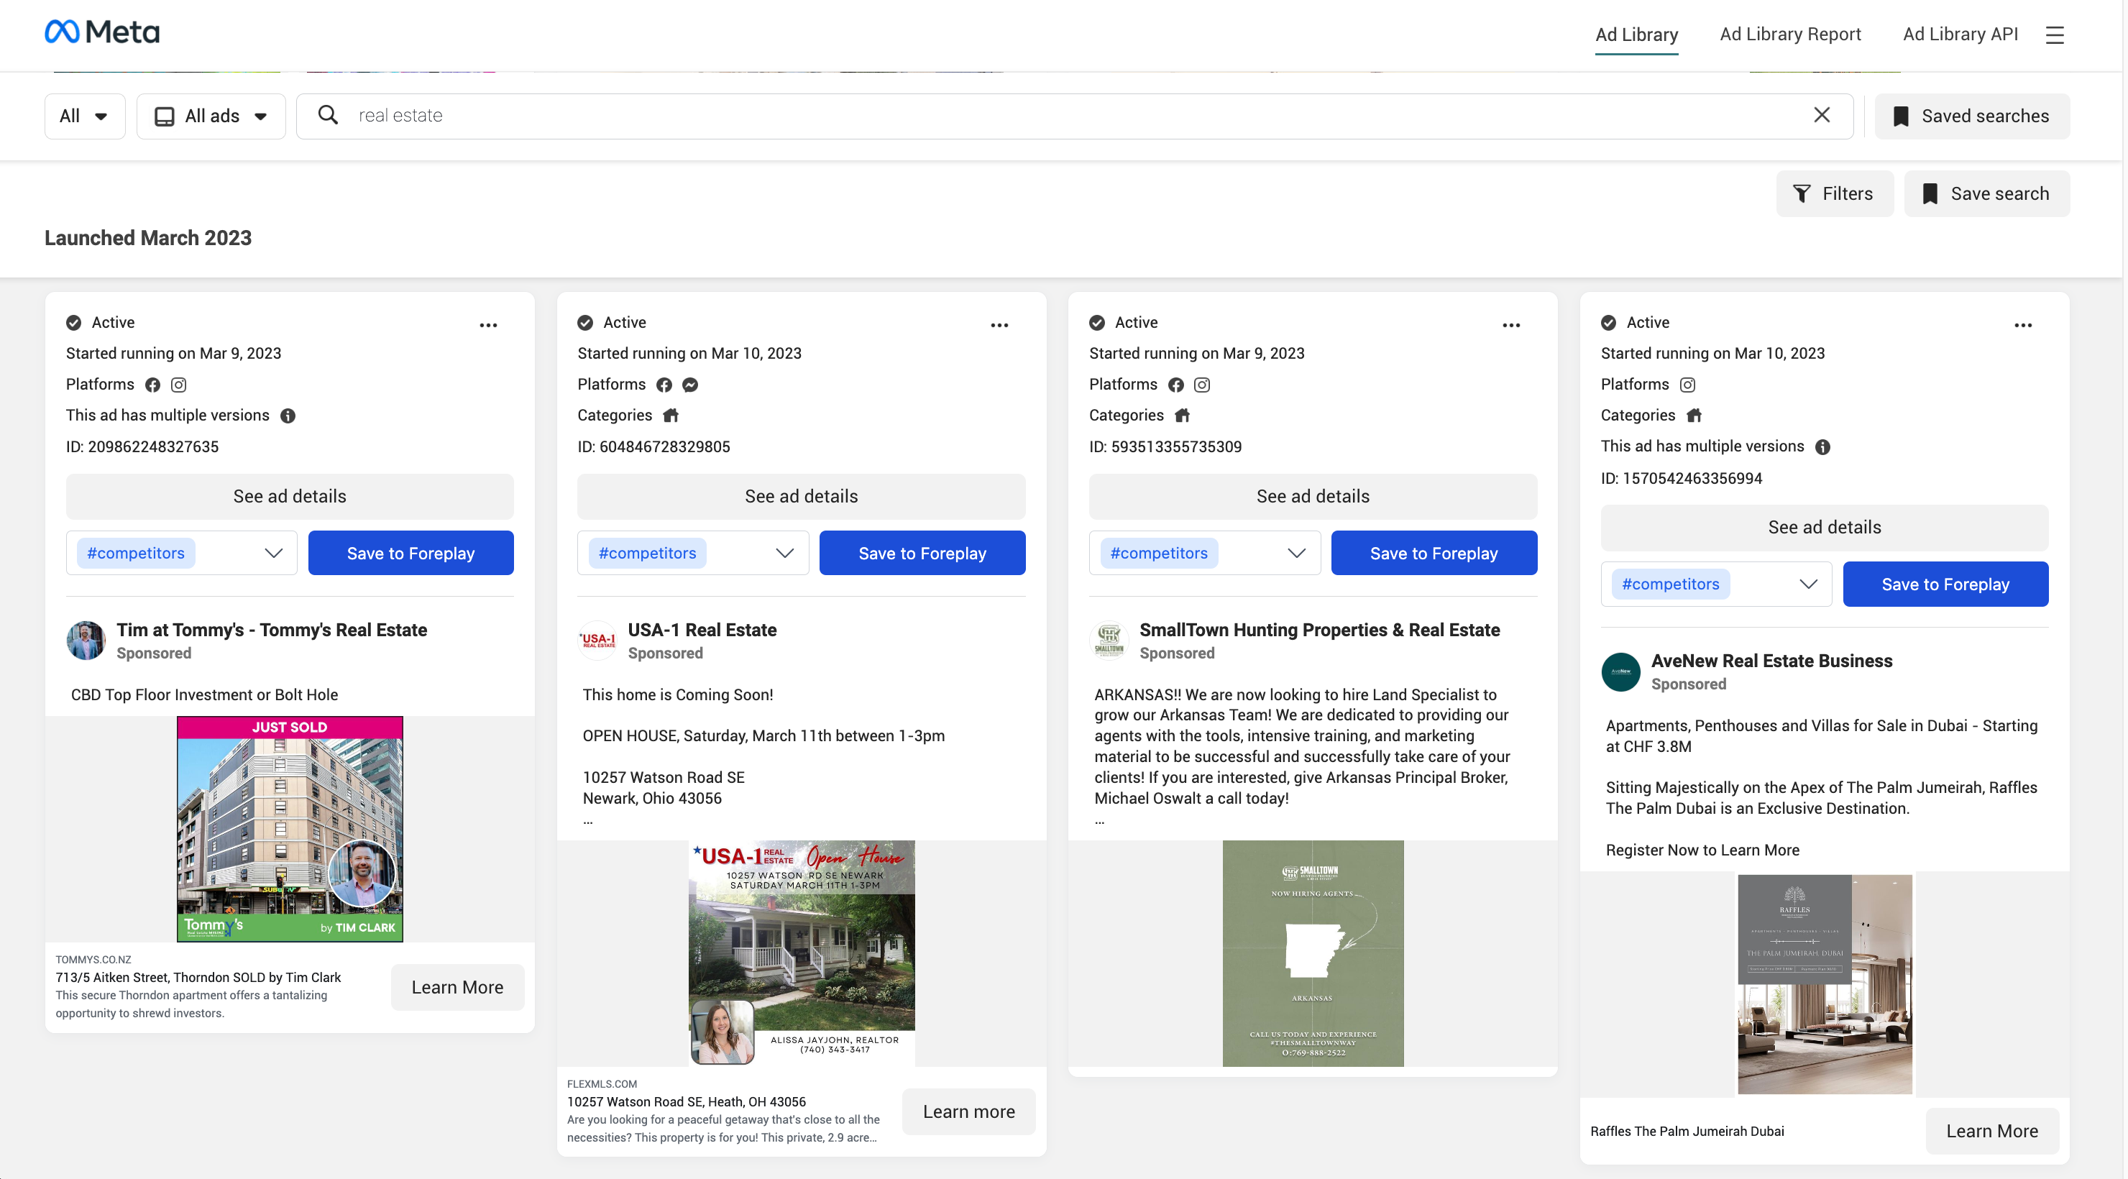Click Instagram platform icon on AveNew ad
Viewport: 2128px width, 1179px height.
pos(1688,385)
